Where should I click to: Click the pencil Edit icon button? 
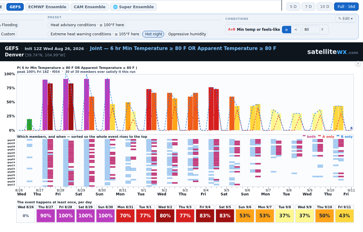point(340,19)
